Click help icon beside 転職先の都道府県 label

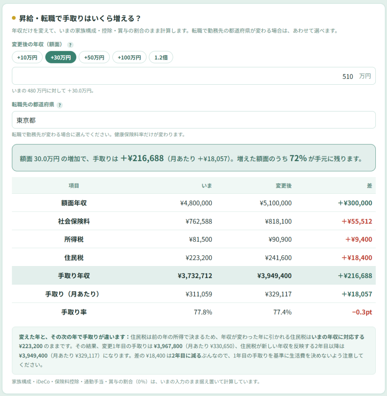coord(59,105)
